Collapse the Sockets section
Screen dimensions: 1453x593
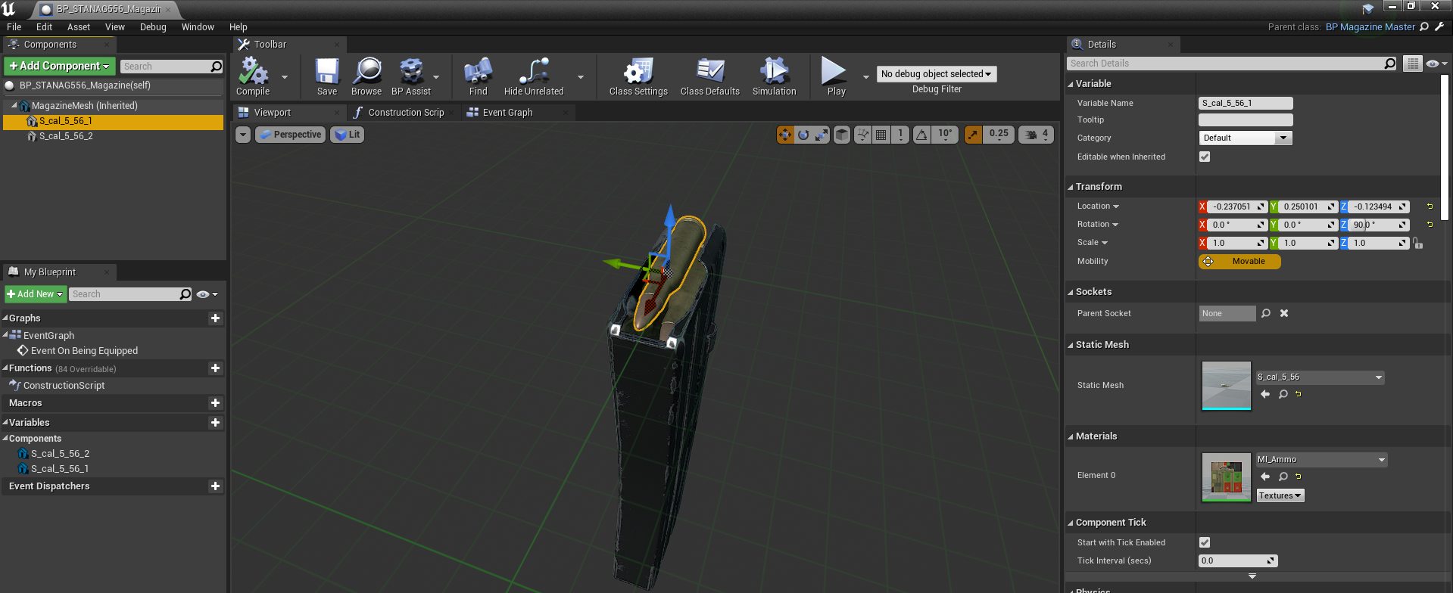pyautogui.click(x=1071, y=292)
